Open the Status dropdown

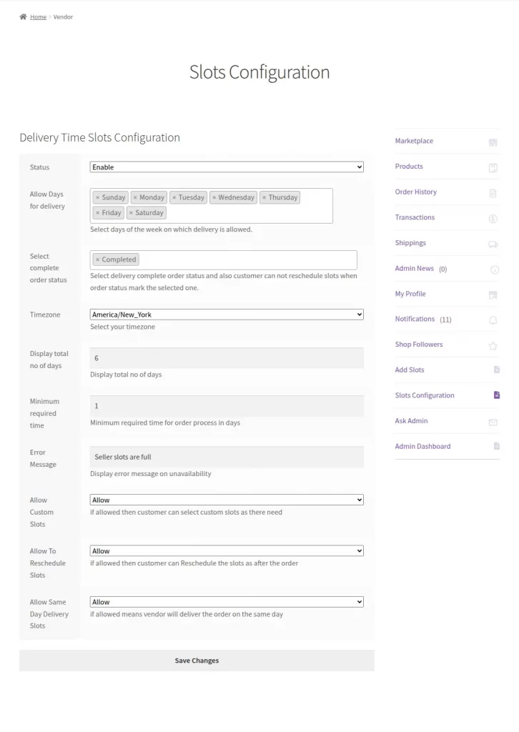[226, 167]
